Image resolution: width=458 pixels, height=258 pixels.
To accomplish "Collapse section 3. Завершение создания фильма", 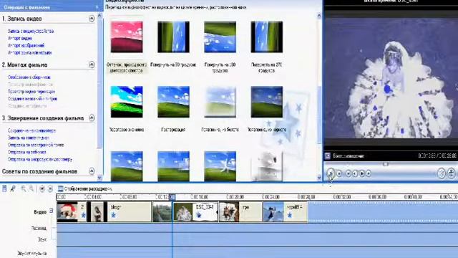I will click(x=92, y=118).
